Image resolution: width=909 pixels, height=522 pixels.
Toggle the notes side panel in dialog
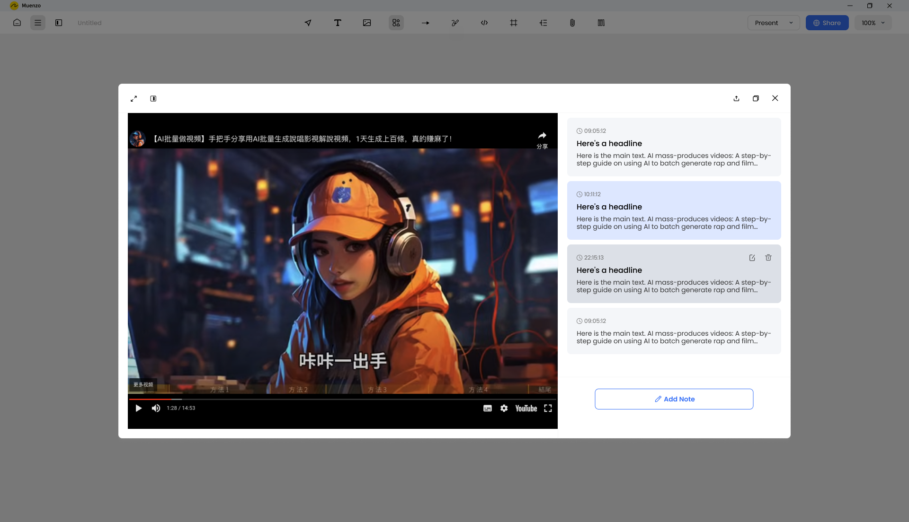pos(153,99)
